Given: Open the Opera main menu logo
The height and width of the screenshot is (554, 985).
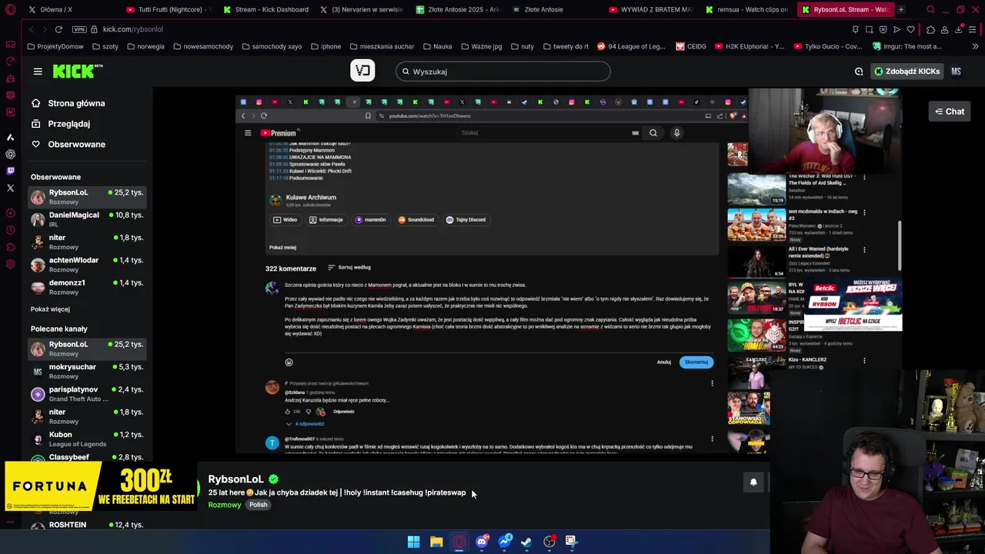Looking at the screenshot, I should click(x=10, y=9).
